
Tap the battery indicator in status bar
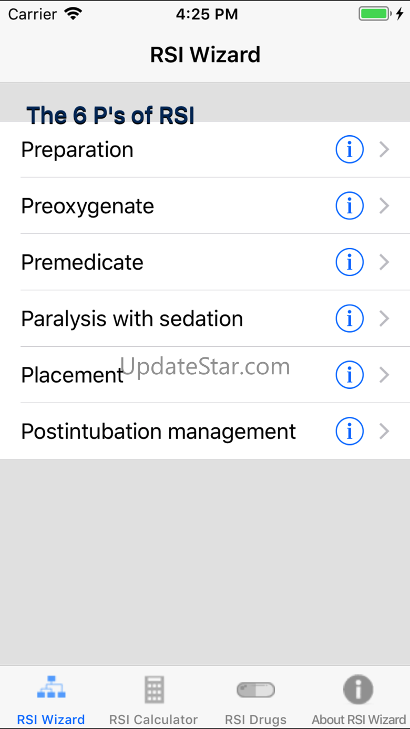click(374, 14)
